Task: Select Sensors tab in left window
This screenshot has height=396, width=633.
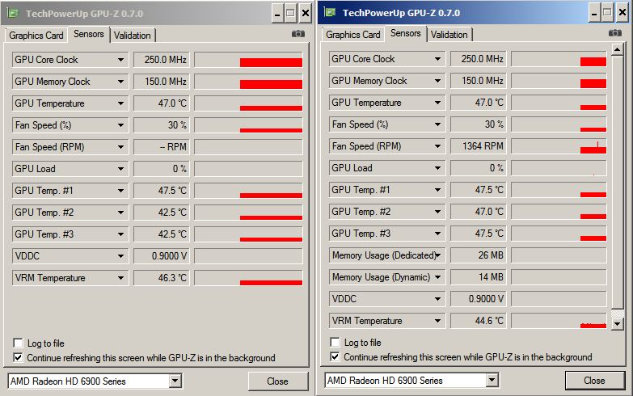Action: tap(88, 34)
